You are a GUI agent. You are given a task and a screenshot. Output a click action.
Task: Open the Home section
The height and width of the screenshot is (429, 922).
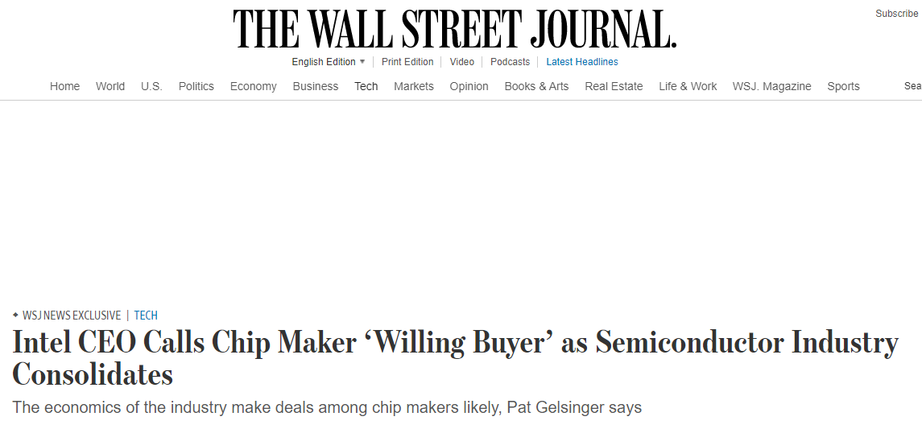tap(64, 86)
